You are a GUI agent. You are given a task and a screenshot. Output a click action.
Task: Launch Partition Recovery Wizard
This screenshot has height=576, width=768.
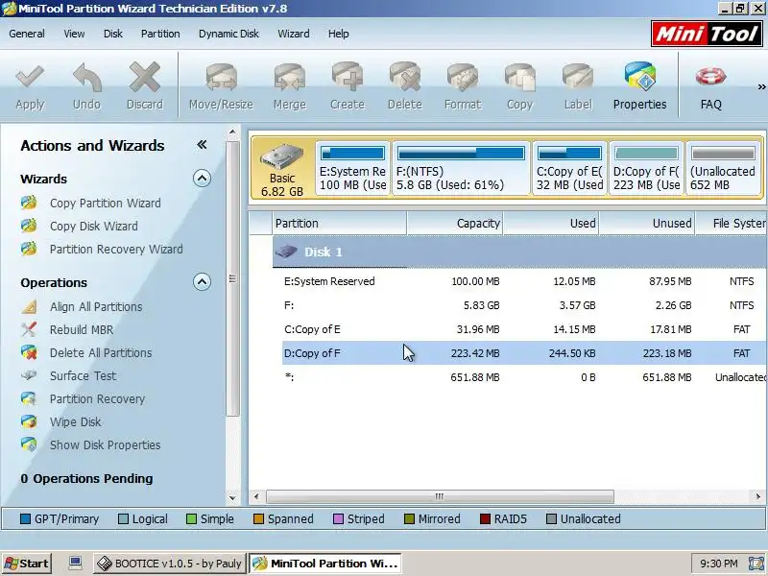point(116,249)
